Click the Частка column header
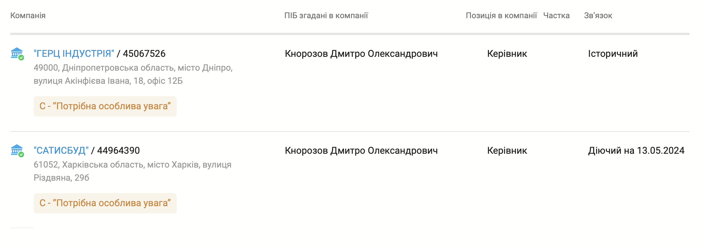707x247 pixels. click(x=556, y=16)
